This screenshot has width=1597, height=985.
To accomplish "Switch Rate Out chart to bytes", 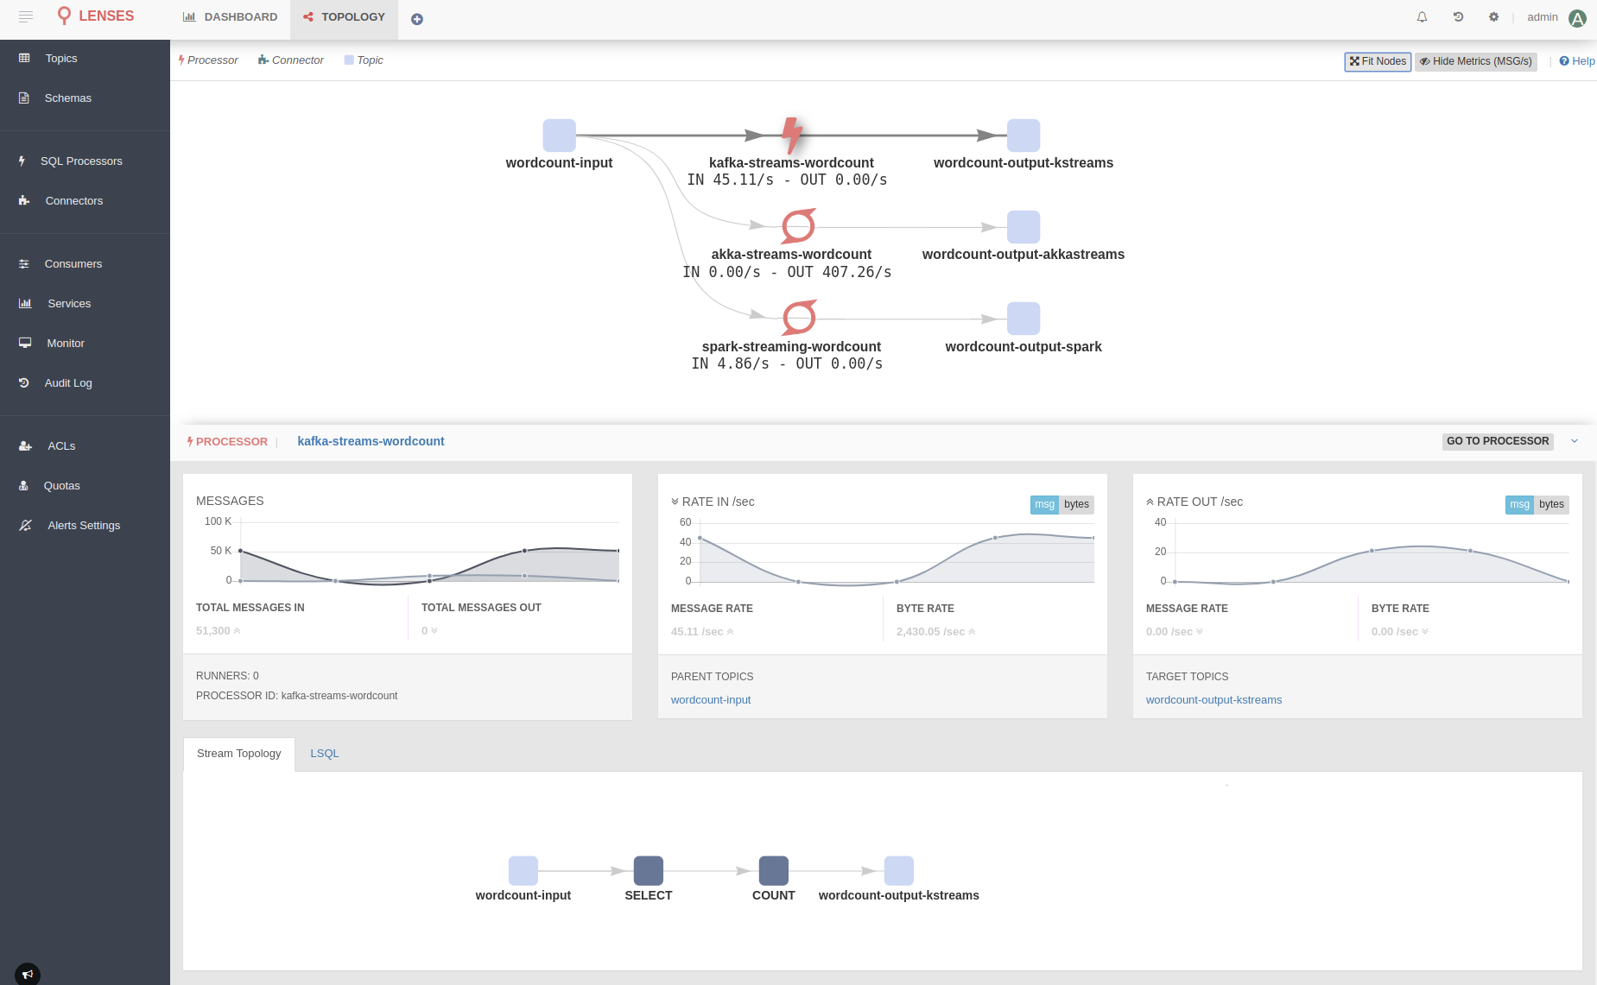I will 1551,504.
